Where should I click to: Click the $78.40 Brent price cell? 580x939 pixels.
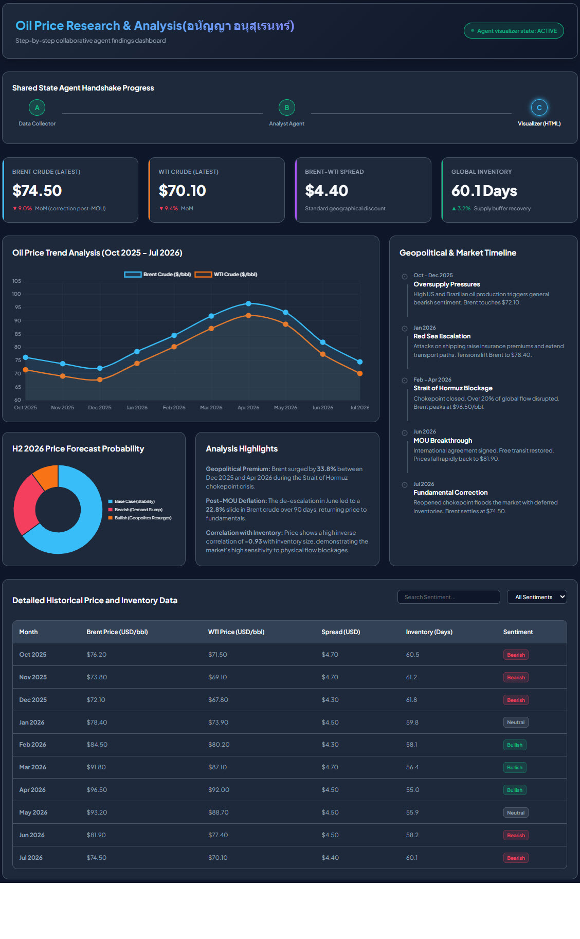[97, 723]
